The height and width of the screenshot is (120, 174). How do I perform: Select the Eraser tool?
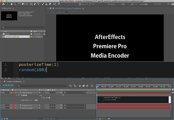tap(50, 4)
